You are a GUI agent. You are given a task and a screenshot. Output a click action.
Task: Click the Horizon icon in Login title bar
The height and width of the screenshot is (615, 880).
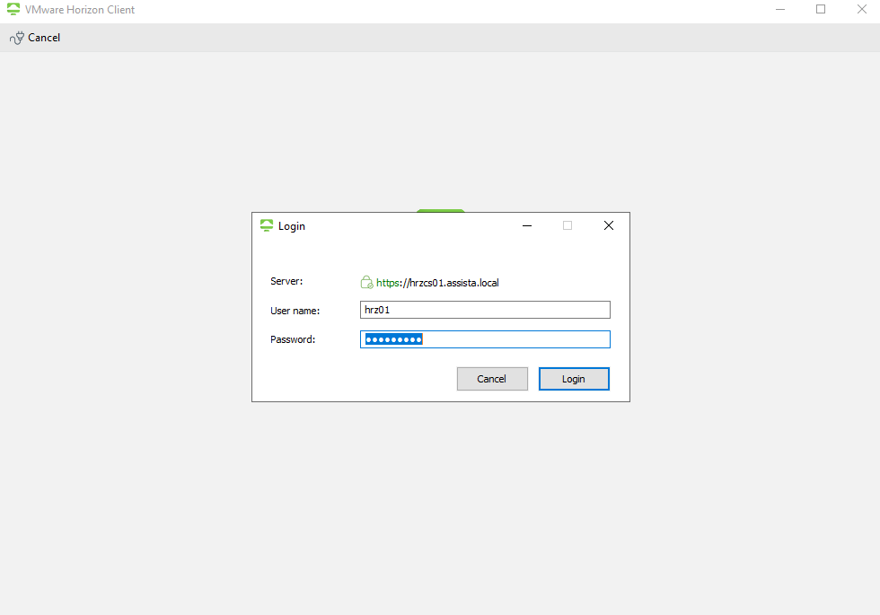267,225
